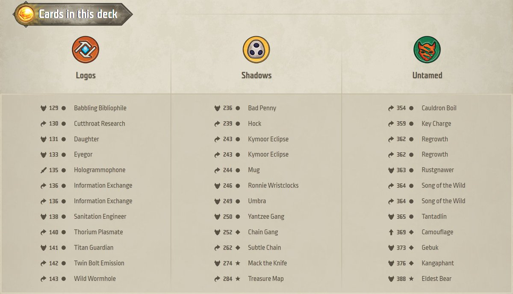Select the Key Charge card name
Image resolution: width=513 pixels, height=294 pixels.
tap(436, 124)
